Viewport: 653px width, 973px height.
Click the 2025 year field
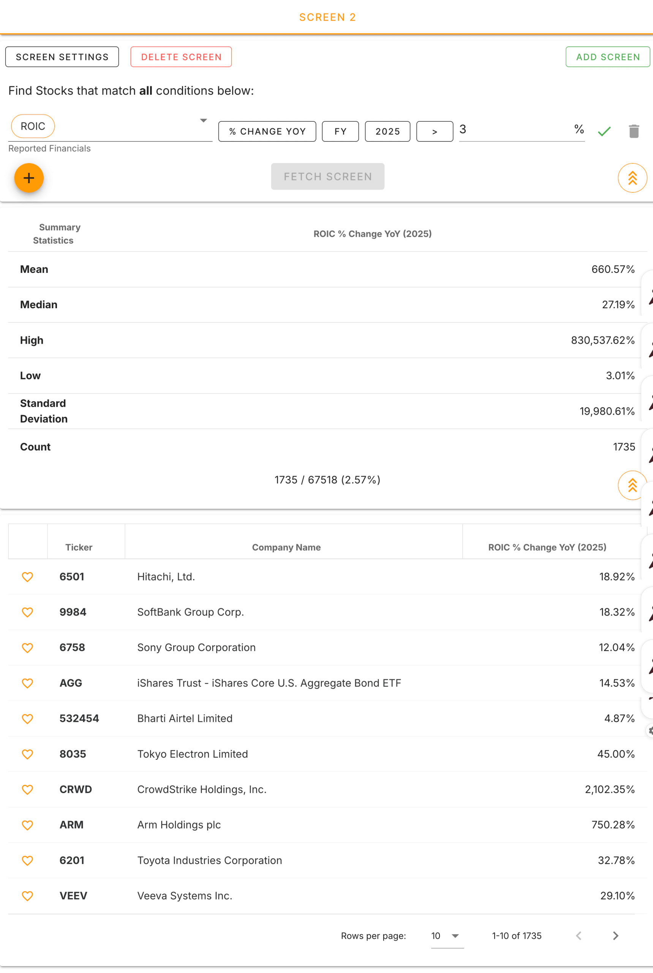(x=387, y=131)
